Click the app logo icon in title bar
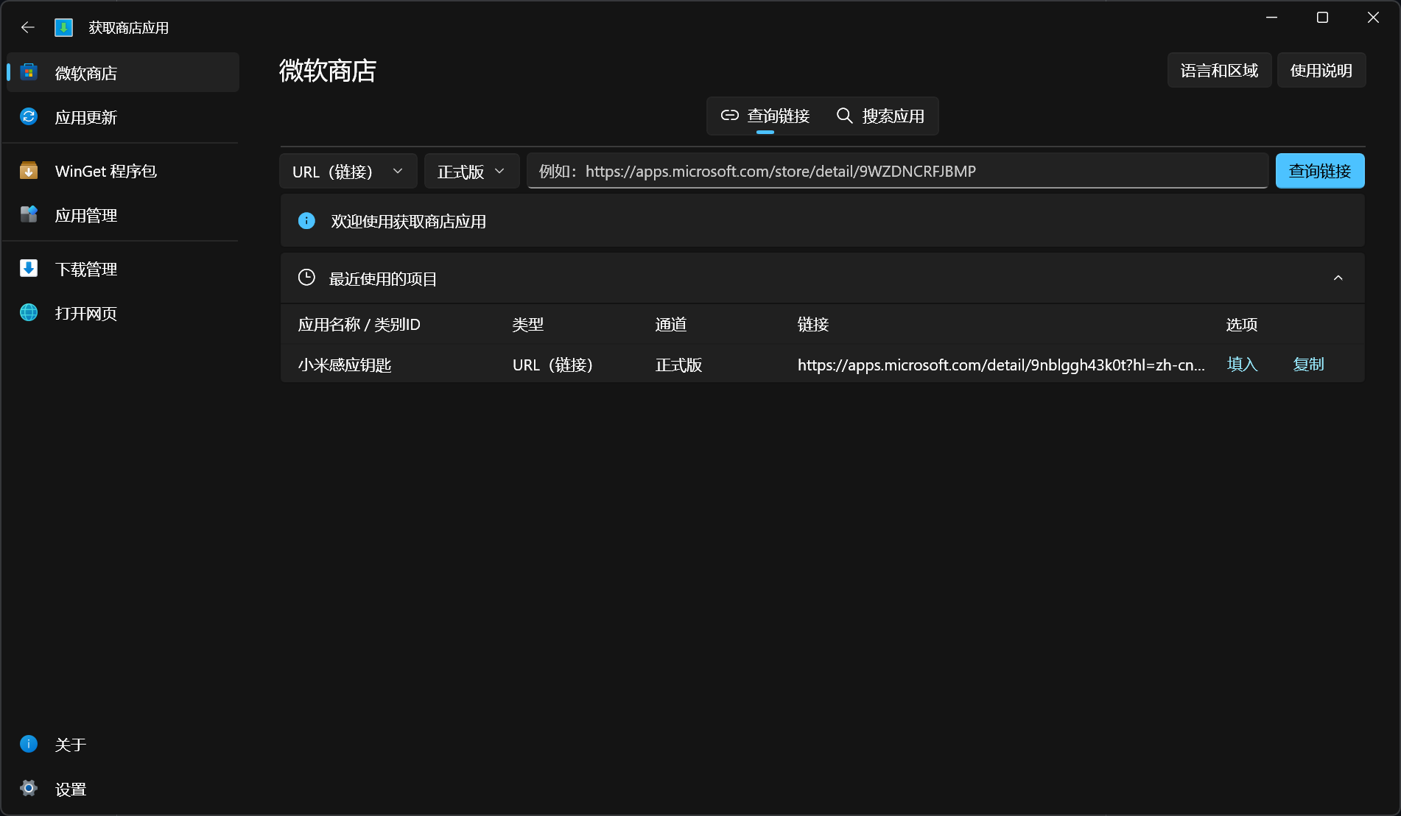 [64, 27]
